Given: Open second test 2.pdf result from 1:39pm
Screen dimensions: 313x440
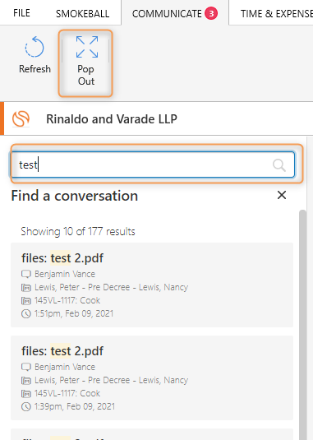Looking at the screenshot, I should pos(152,377).
